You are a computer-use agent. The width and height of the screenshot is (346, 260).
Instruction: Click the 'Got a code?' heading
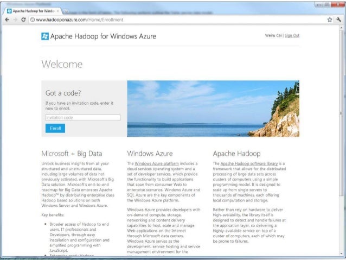click(x=63, y=93)
